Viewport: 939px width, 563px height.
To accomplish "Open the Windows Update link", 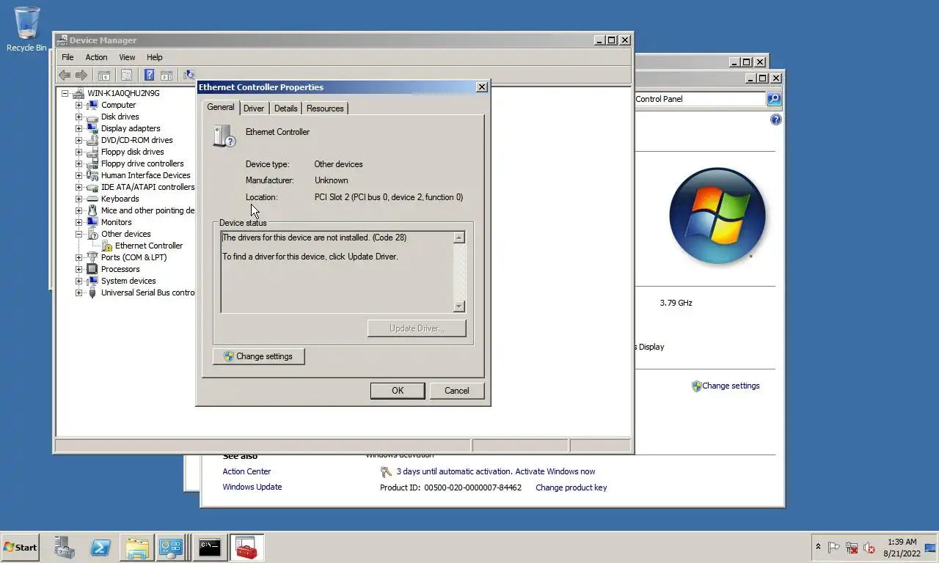I will pyautogui.click(x=252, y=487).
